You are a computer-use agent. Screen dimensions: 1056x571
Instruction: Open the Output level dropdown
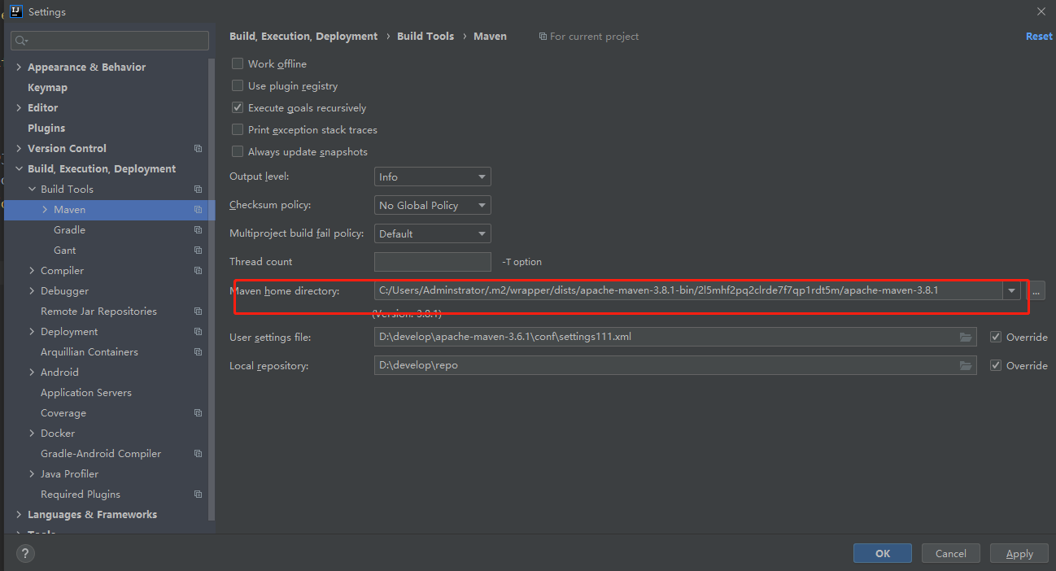(x=432, y=177)
